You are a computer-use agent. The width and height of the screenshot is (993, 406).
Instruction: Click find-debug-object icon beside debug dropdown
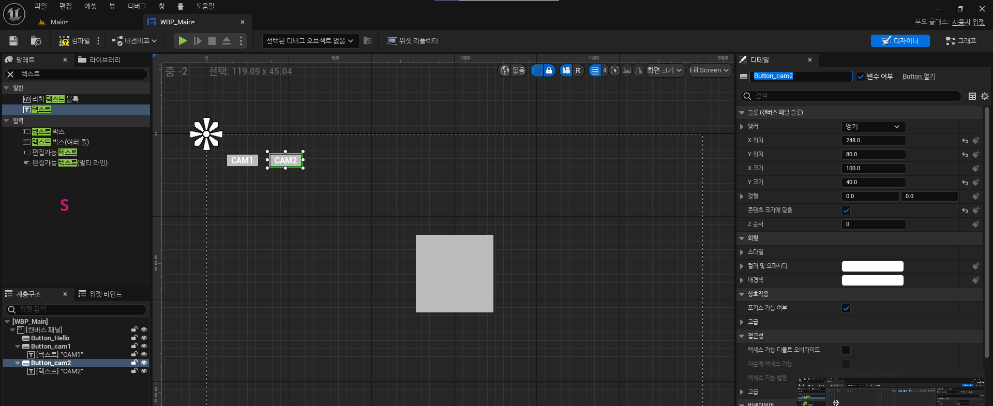tap(368, 41)
